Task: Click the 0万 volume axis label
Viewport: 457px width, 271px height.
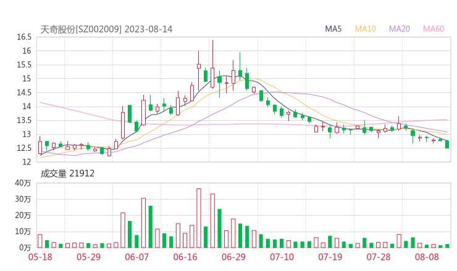Action: 25,248
